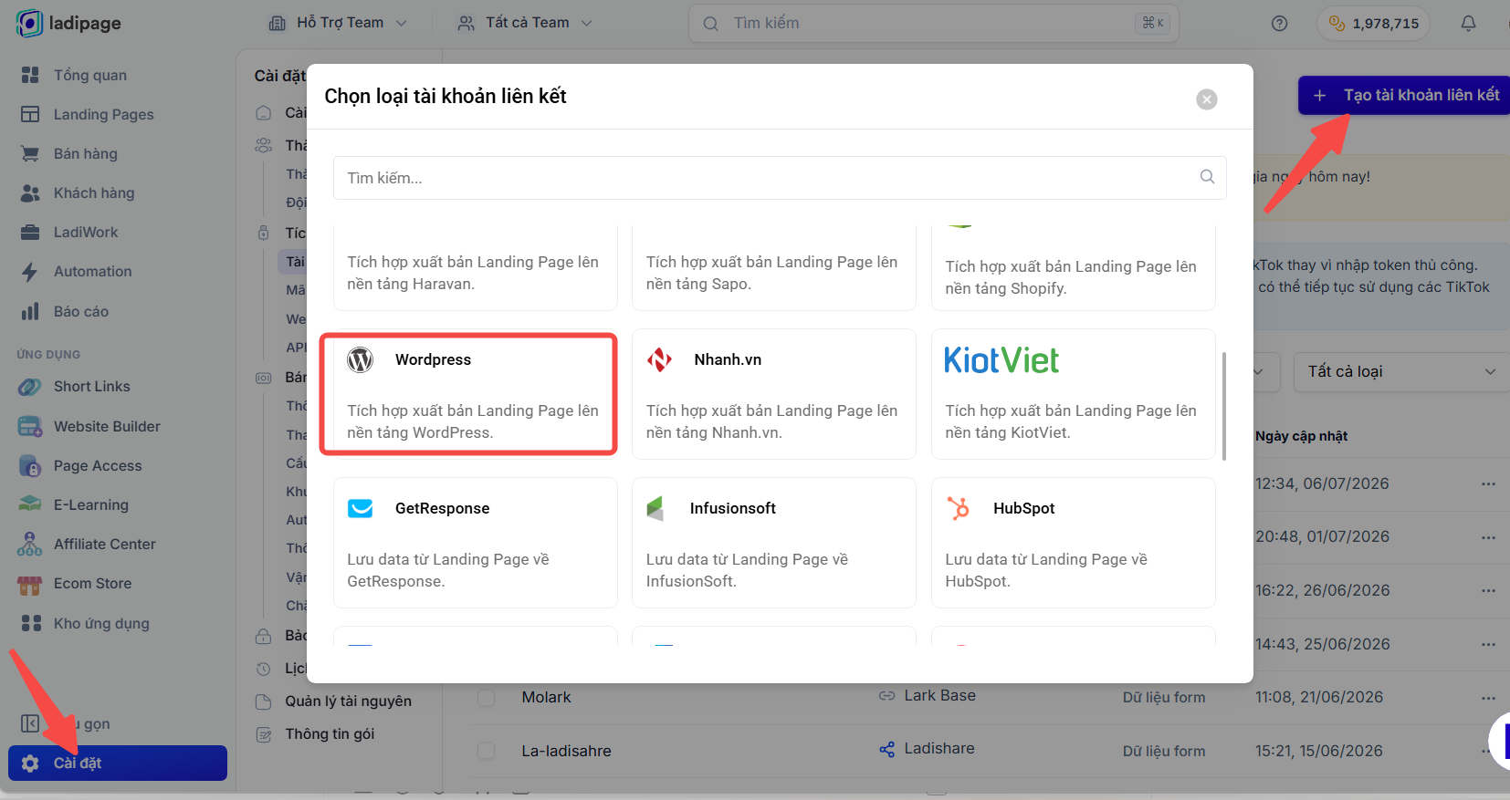This screenshot has width=1510, height=800.
Task: Sort by Ngày cập nhật column header
Action: (x=1301, y=436)
